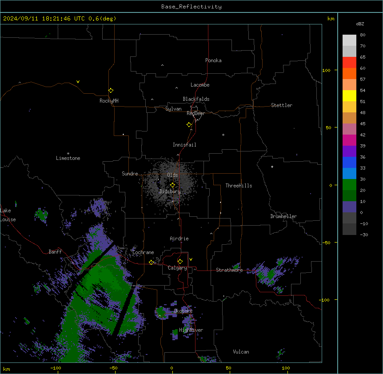Click the dBZ legend heading

coord(360,24)
